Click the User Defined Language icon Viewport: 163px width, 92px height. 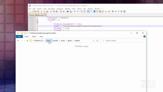[97, 11]
